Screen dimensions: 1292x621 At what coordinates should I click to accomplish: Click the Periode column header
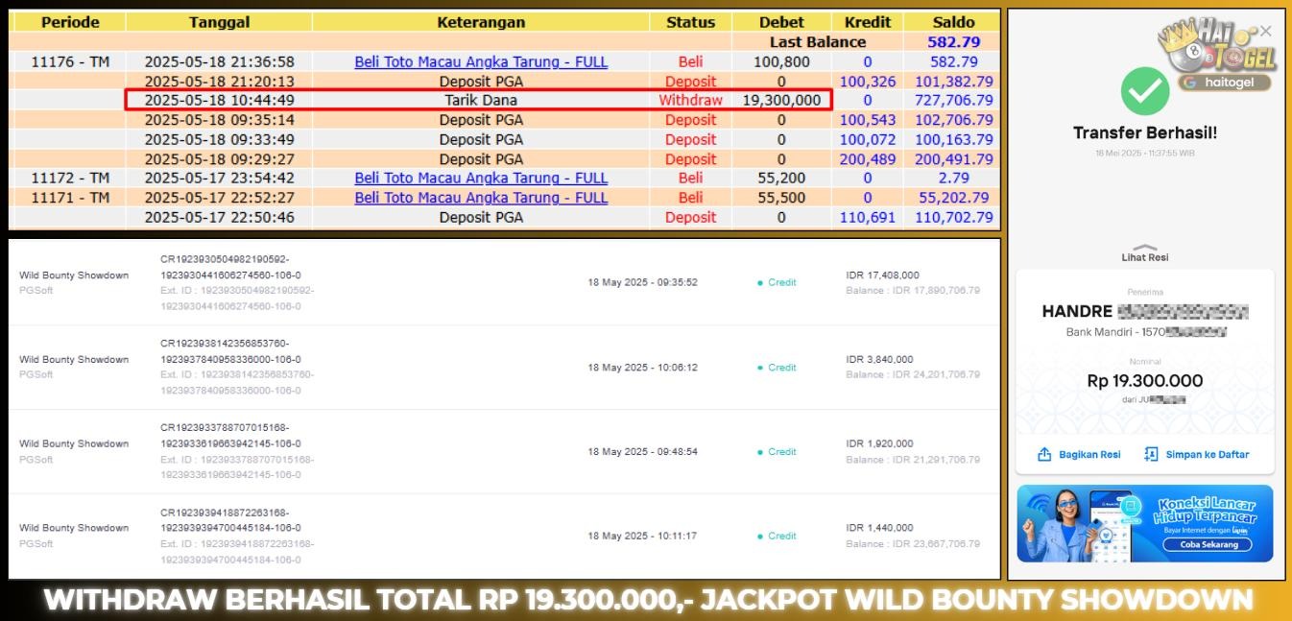click(70, 21)
